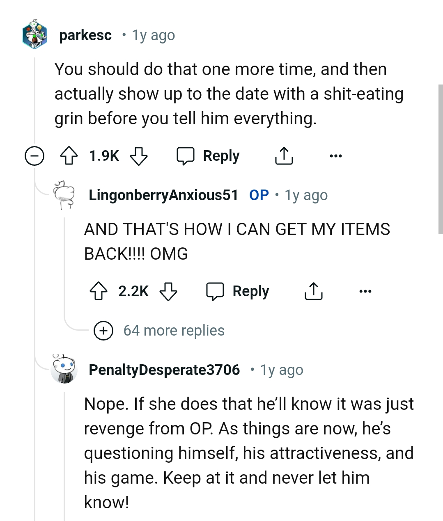Upvote the 2.2K rated OP reply

(99, 291)
